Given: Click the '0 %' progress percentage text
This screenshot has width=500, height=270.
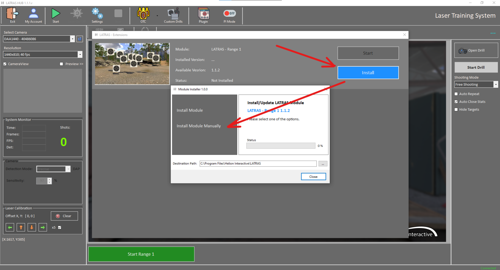Looking at the screenshot, I should [x=320, y=146].
